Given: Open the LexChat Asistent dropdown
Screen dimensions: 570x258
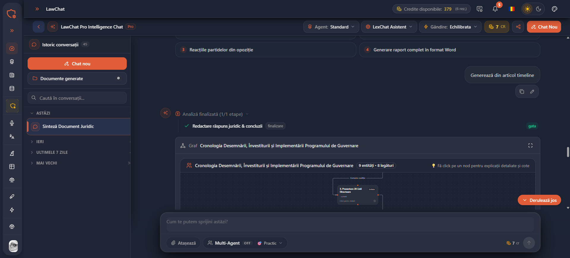Looking at the screenshot, I should point(389,27).
